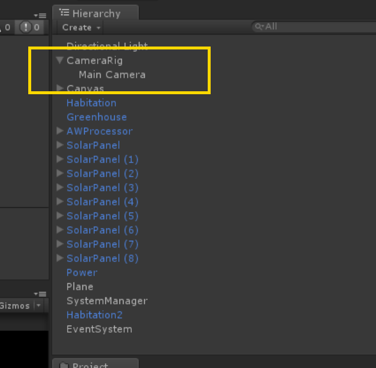Viewport: 376px width, 368px height.
Task: Expand the AWProcessor prefab node
Action: 60,131
